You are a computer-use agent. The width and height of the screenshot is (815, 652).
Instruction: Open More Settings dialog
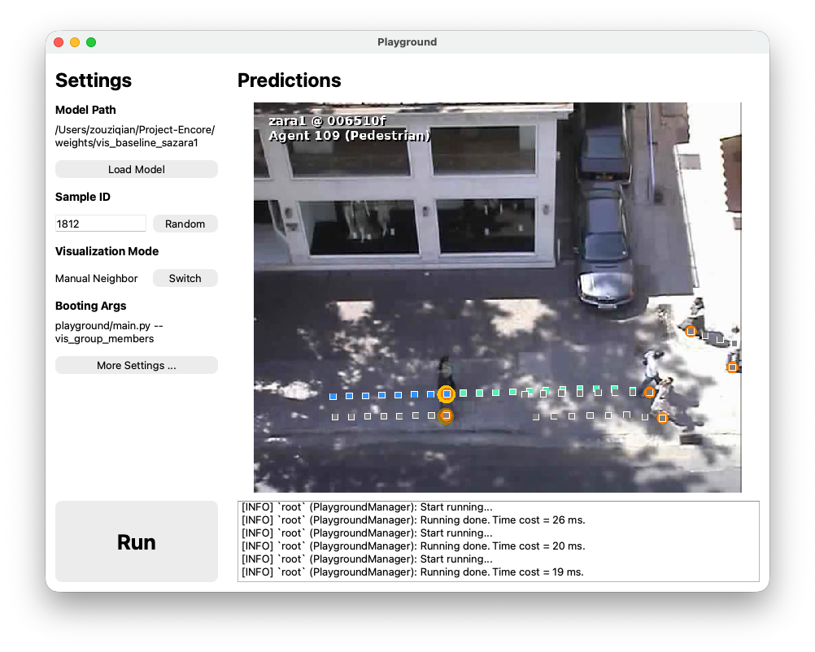pos(136,365)
